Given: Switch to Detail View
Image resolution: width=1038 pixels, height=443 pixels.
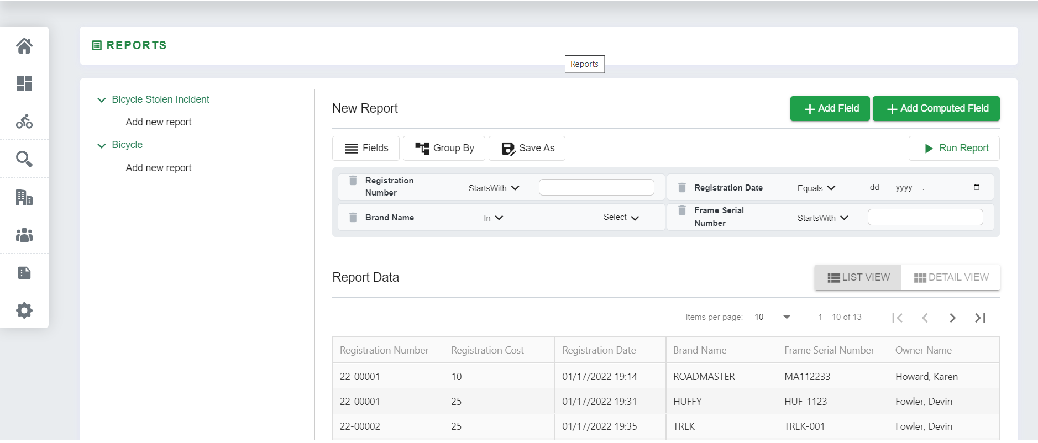Looking at the screenshot, I should click(x=951, y=277).
